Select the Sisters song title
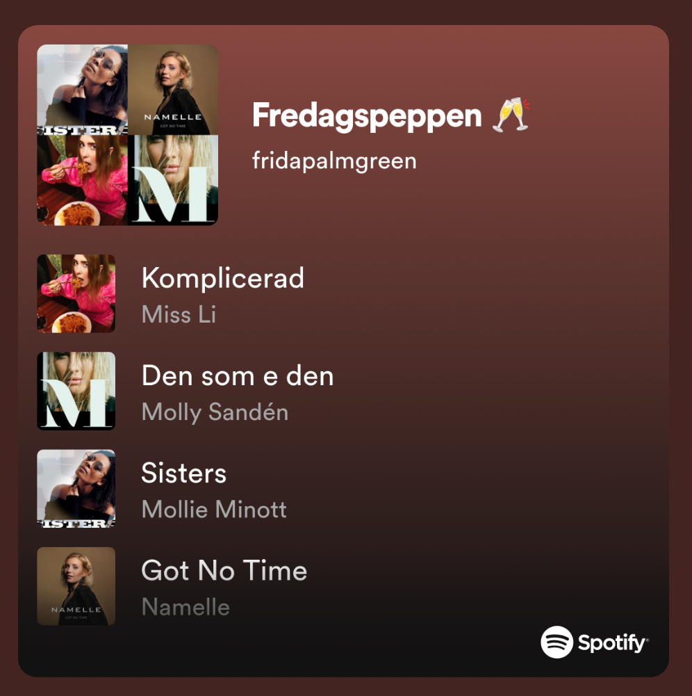Viewport: 692px width, 696px height. click(183, 474)
